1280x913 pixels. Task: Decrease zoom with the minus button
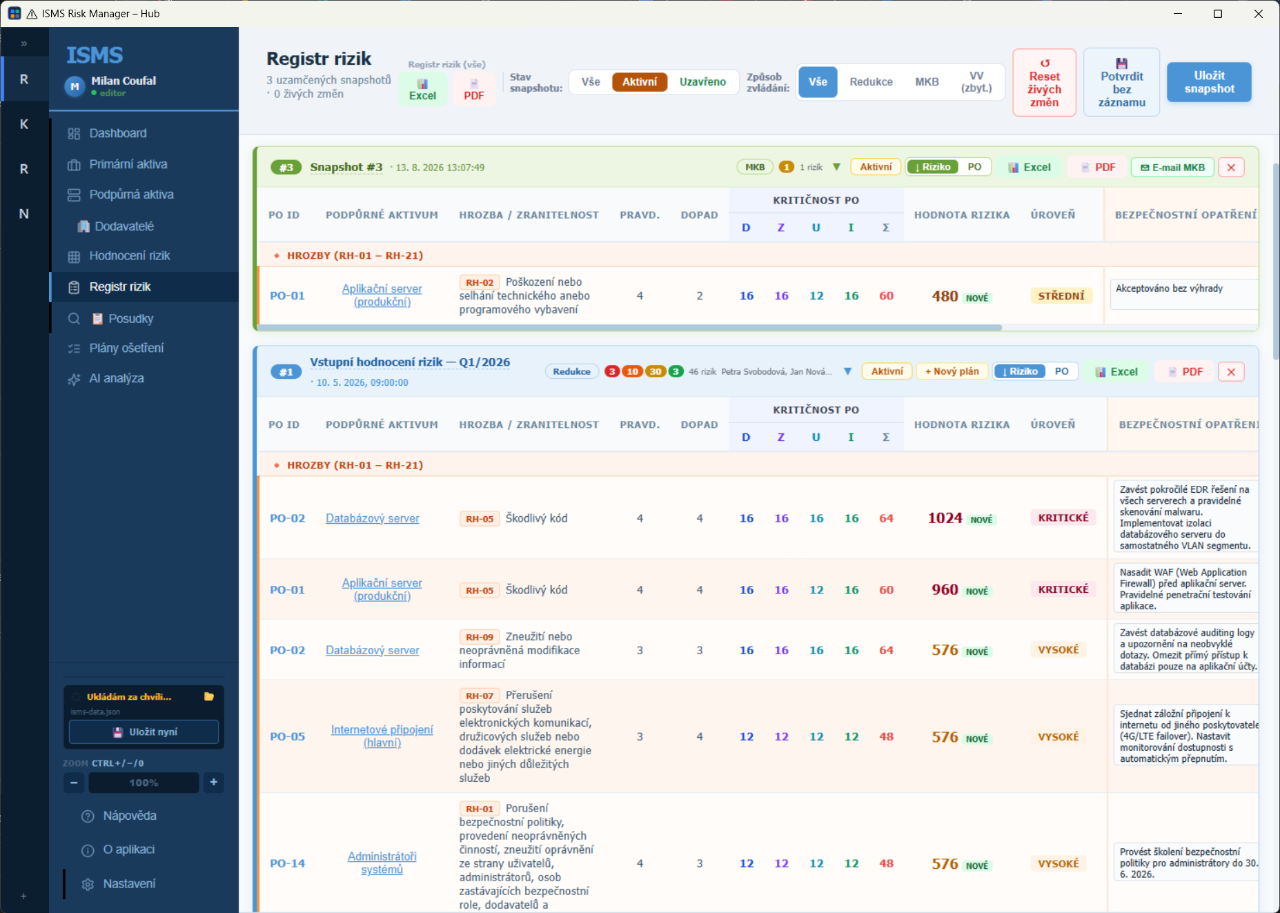pos(74,783)
